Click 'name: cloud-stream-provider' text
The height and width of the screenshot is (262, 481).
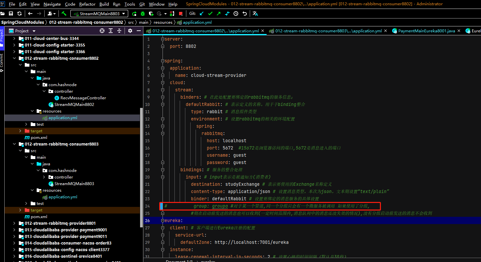[x=211, y=75]
